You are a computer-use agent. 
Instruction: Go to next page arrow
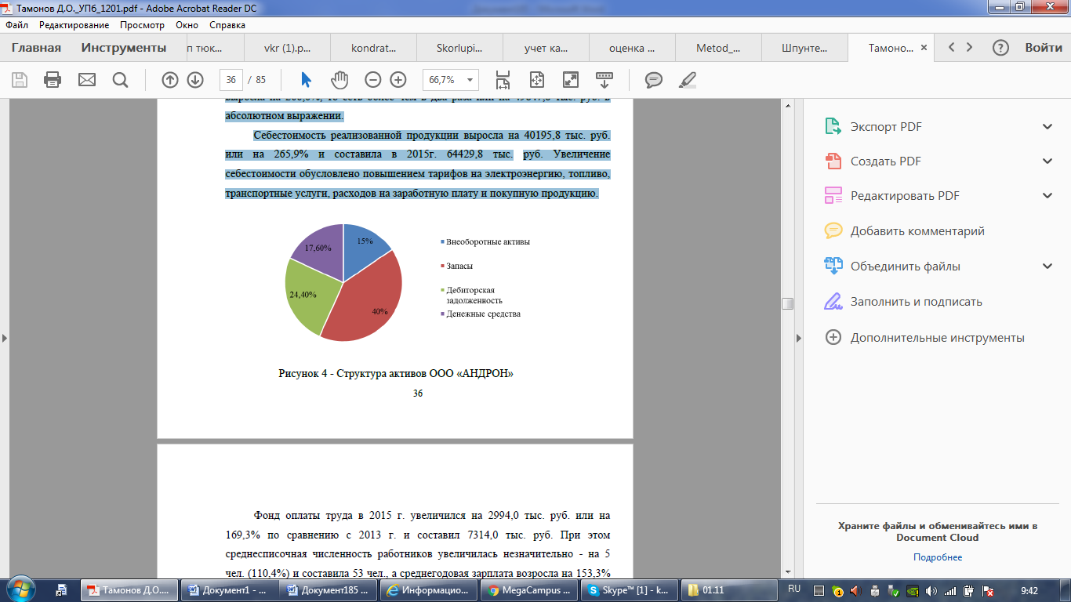pos(195,80)
